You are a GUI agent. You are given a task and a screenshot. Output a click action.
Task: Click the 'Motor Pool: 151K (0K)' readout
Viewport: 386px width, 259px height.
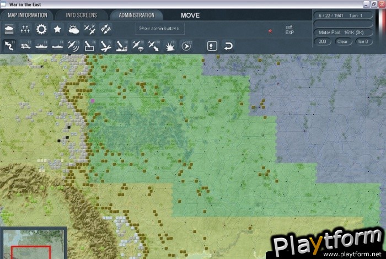coord(344,33)
